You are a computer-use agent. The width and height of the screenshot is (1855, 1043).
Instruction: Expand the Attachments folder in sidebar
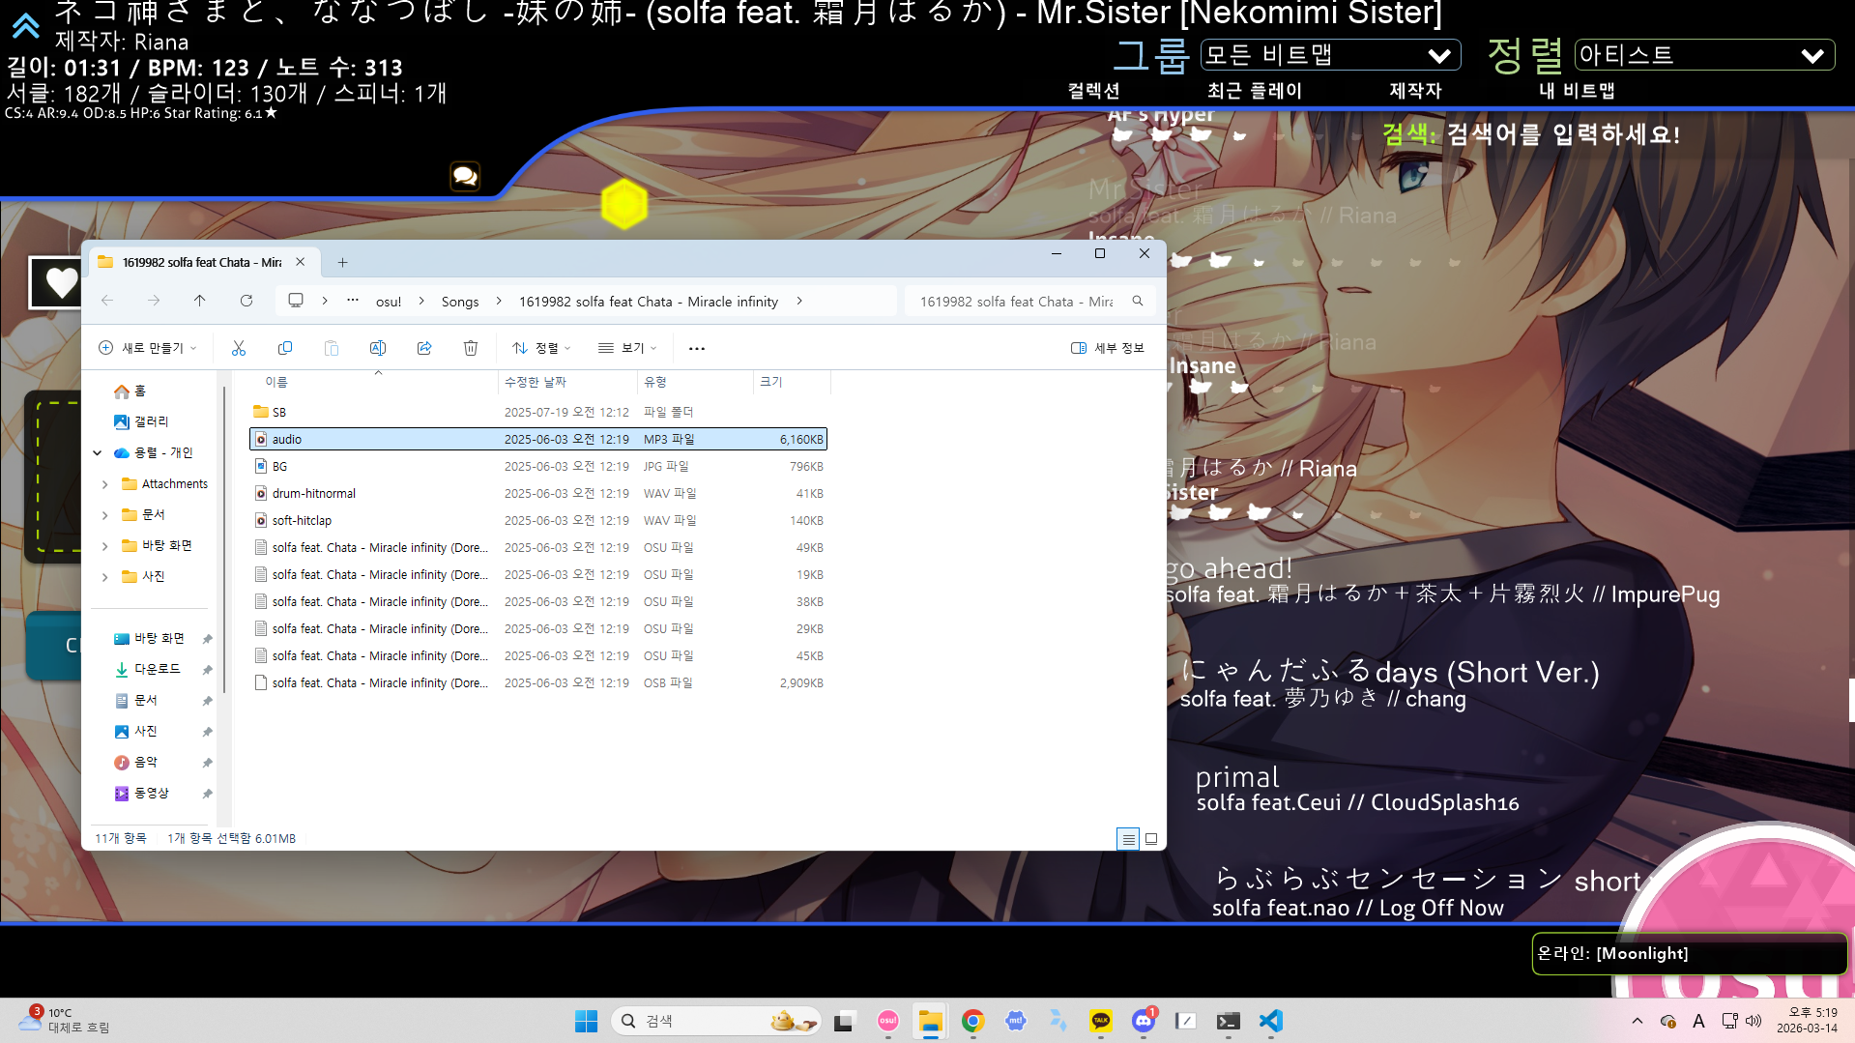point(105,484)
